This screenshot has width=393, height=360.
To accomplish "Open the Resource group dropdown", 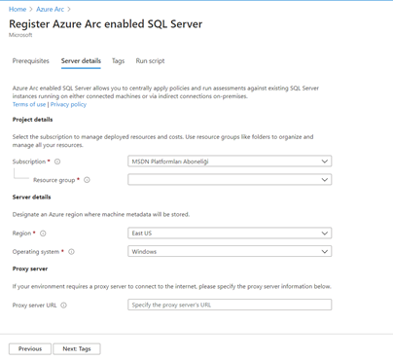I will (x=230, y=180).
